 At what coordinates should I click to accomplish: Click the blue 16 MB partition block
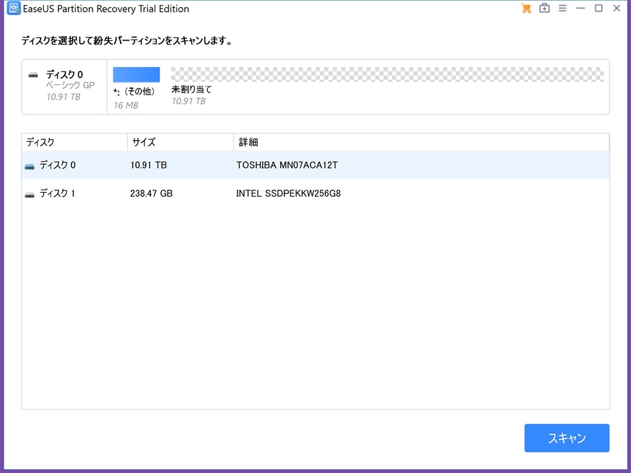click(x=136, y=75)
